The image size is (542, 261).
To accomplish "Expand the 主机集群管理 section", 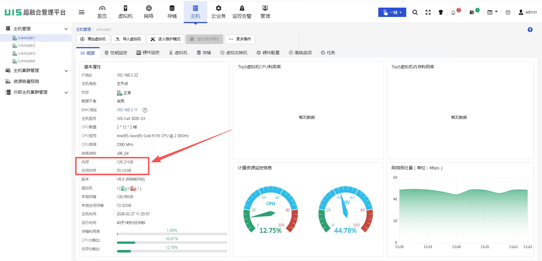I will (66, 71).
